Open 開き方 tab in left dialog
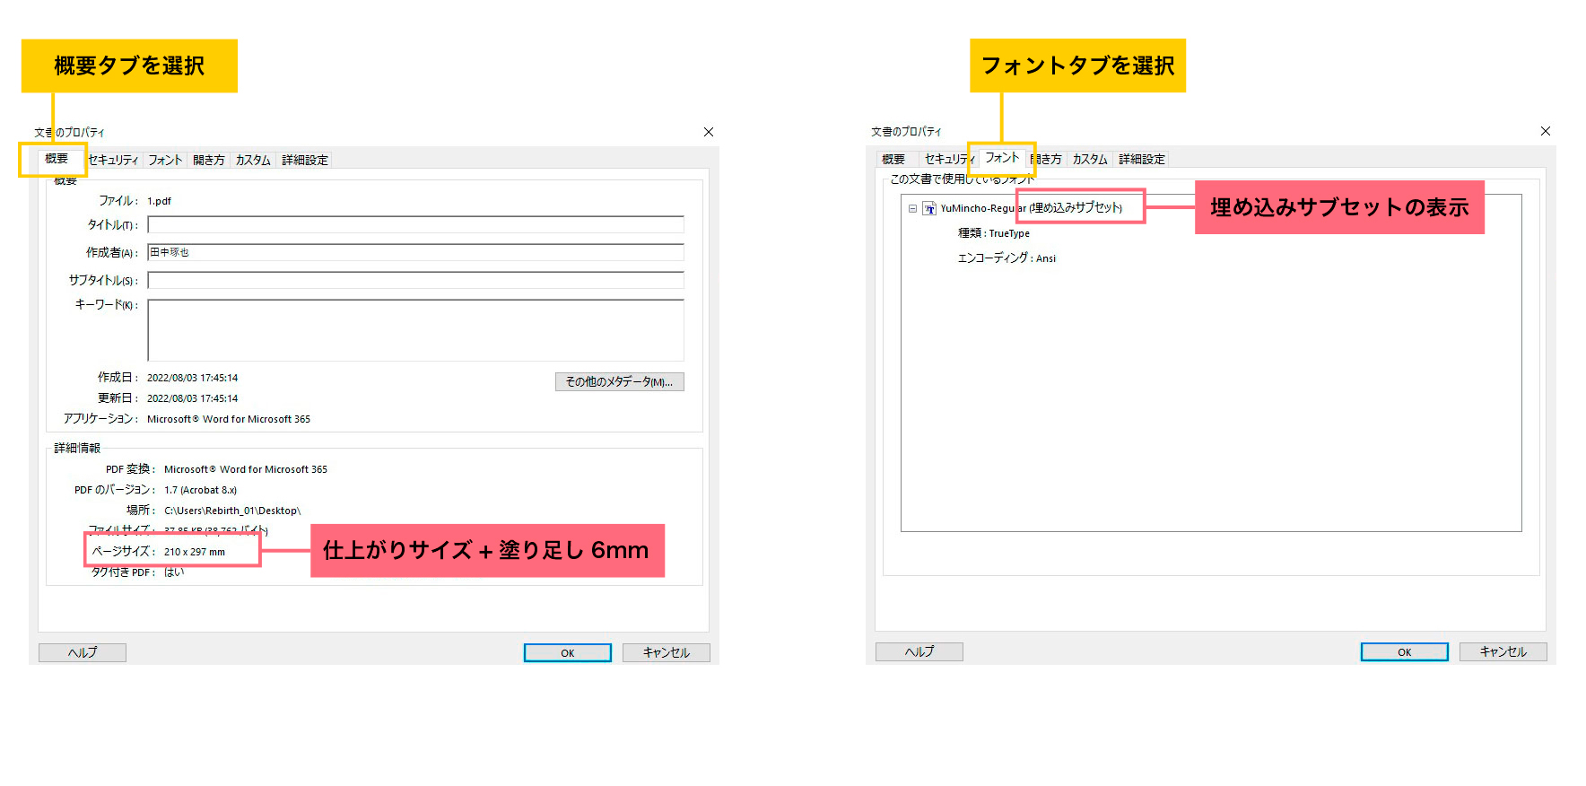Viewport: 1586px width, 786px height. 209,160
